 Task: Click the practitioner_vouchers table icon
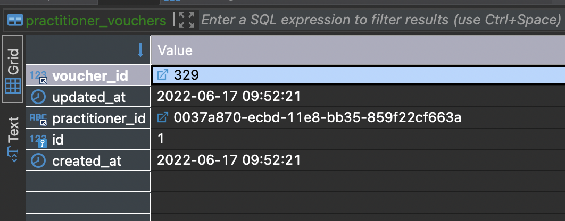click(15, 20)
